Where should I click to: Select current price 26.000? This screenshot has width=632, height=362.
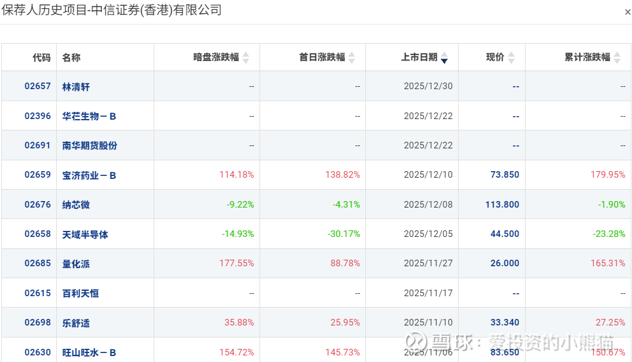505,263
